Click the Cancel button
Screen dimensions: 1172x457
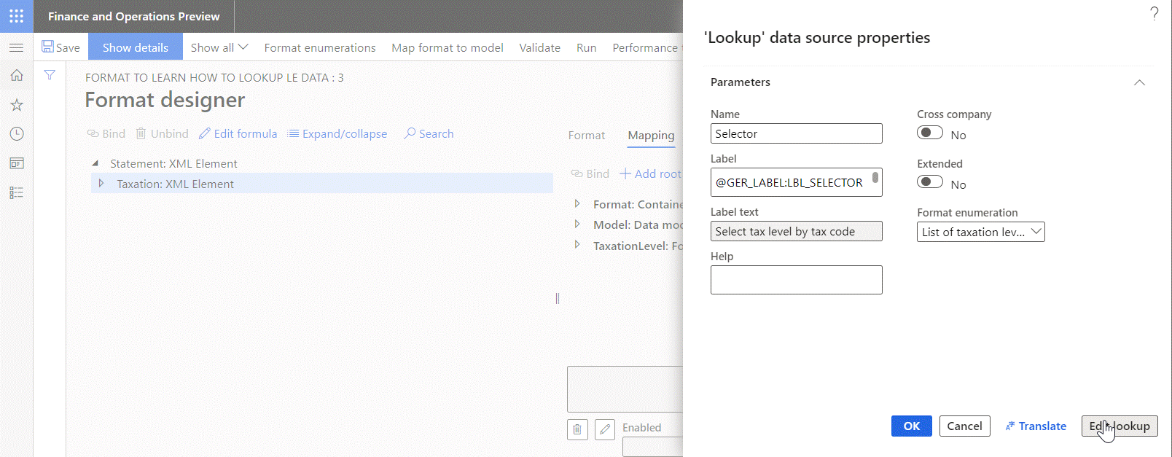964,426
